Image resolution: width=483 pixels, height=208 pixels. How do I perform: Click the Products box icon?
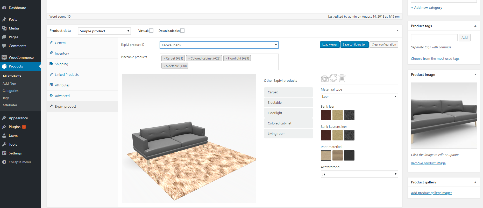4,66
